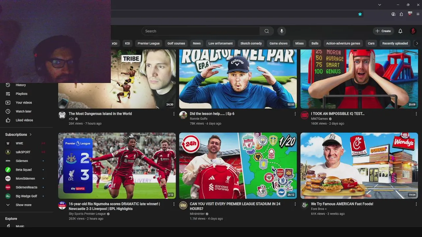The height and width of the screenshot is (237, 422).
Task: Click the search magnifier button
Action: (267, 31)
